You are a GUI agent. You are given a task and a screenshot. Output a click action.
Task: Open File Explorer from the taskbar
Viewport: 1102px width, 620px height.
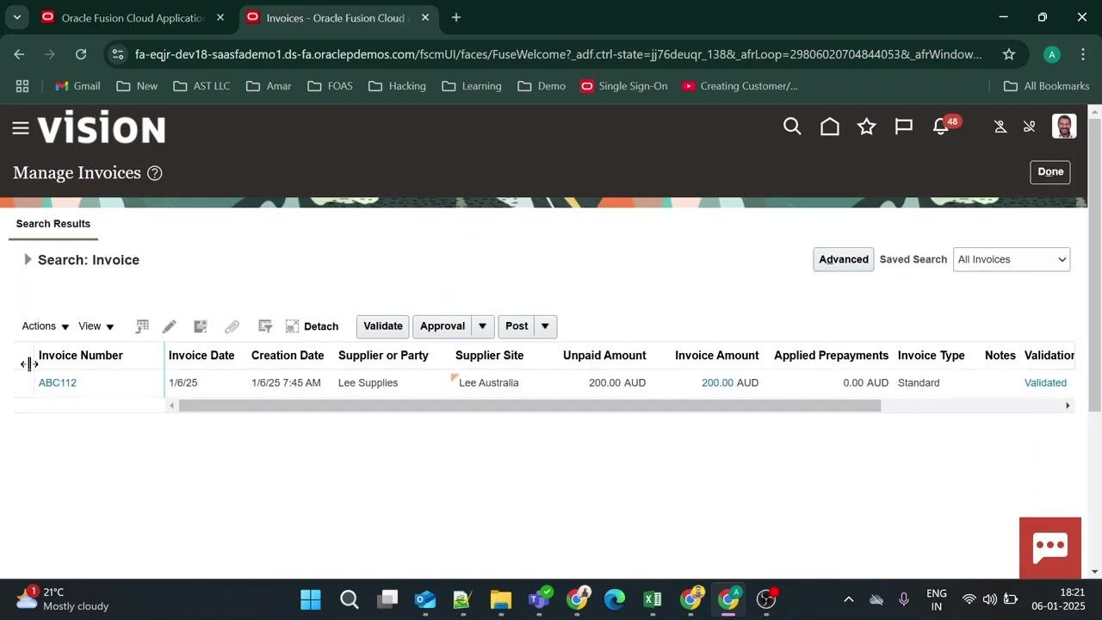click(x=501, y=599)
